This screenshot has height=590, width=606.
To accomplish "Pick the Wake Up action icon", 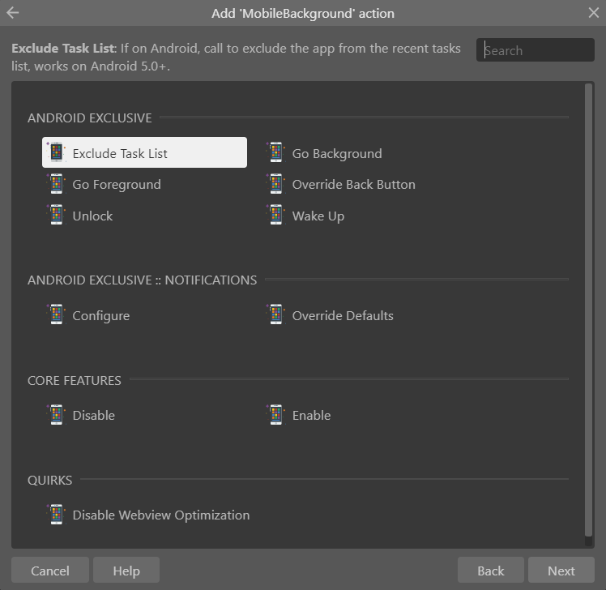I will pos(275,215).
